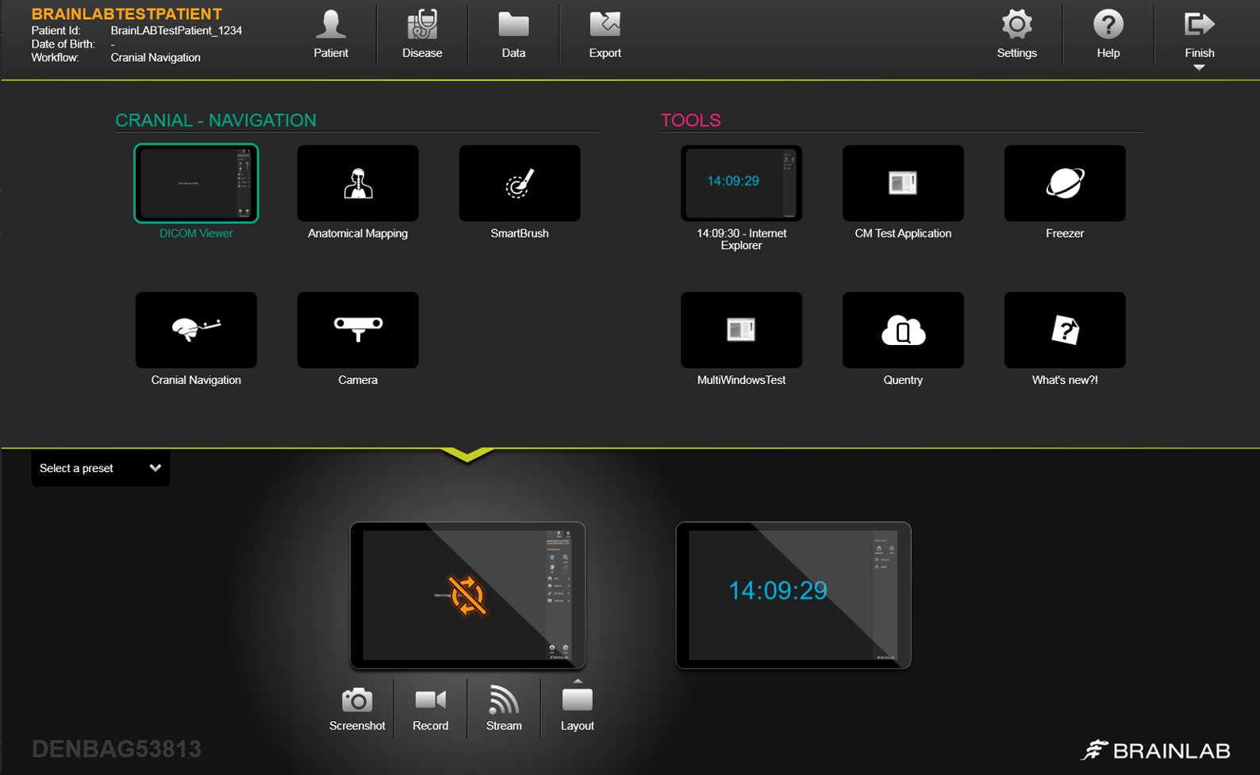Click the Anatomical Mapping label
This screenshot has width=1260, height=775.
[358, 233]
